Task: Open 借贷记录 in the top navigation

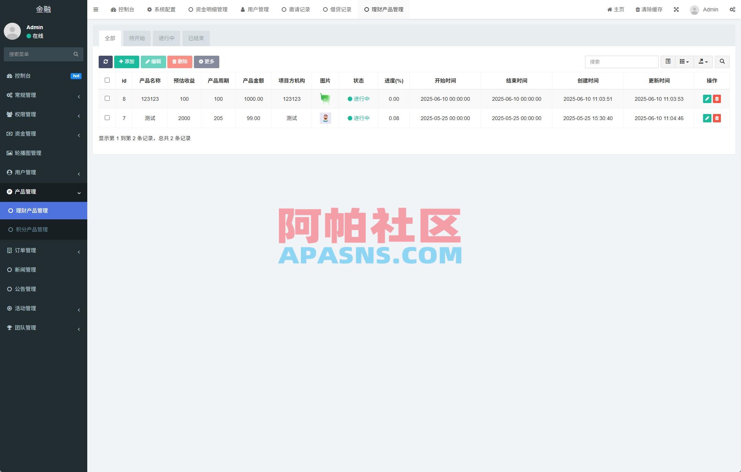Action: 337,9
